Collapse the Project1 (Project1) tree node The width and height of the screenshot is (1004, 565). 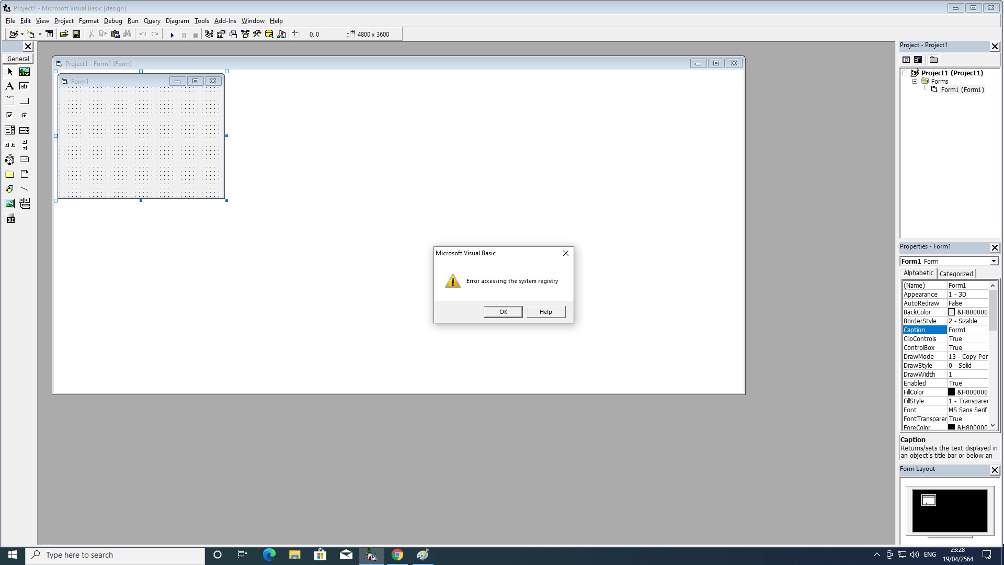(905, 73)
